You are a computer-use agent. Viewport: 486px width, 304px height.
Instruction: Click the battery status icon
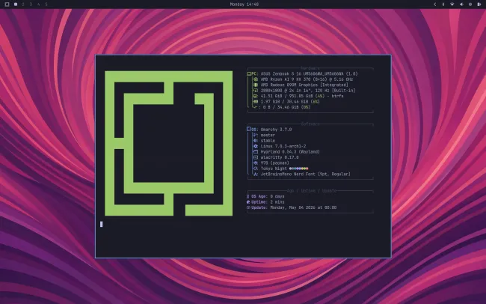(479, 4)
